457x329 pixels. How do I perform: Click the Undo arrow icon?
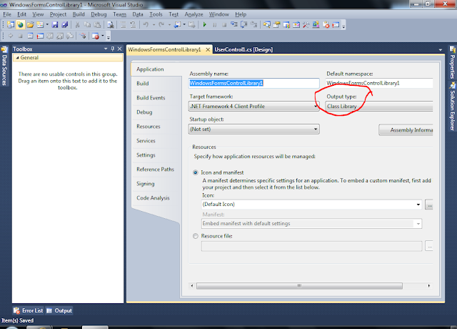pyautogui.click(x=146, y=25)
